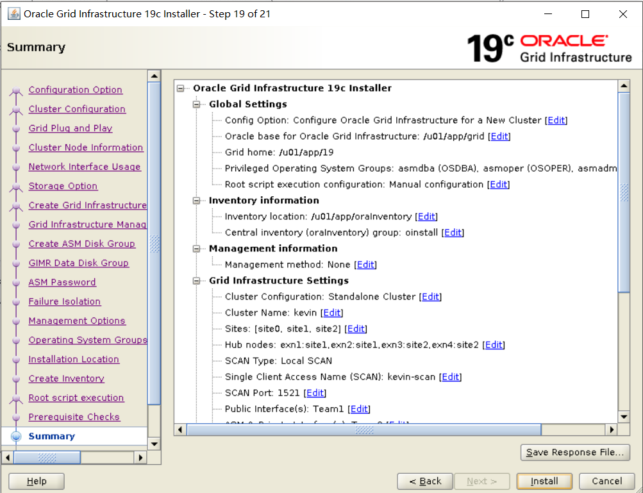Open Prerequisite Checks step
The width and height of the screenshot is (643, 493).
(x=74, y=417)
